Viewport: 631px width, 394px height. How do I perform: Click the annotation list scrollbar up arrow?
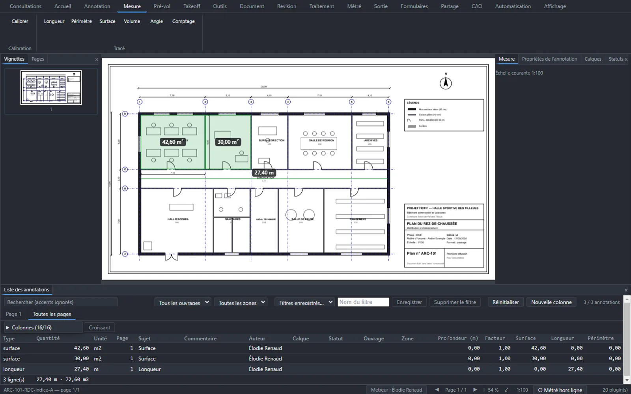click(x=627, y=299)
